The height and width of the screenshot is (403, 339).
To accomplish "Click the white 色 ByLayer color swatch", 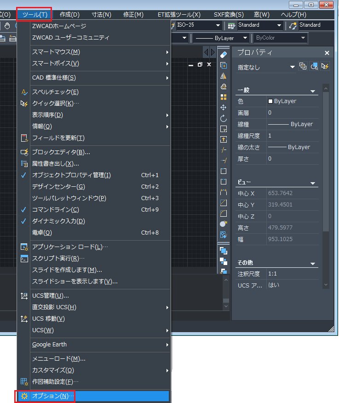I will point(270,101).
